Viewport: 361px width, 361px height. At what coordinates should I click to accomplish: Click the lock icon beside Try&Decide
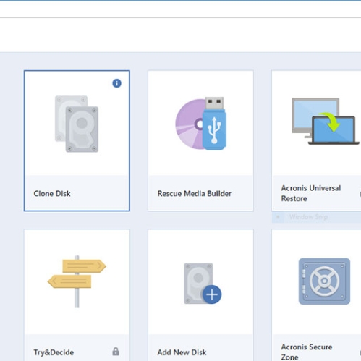coord(116,352)
